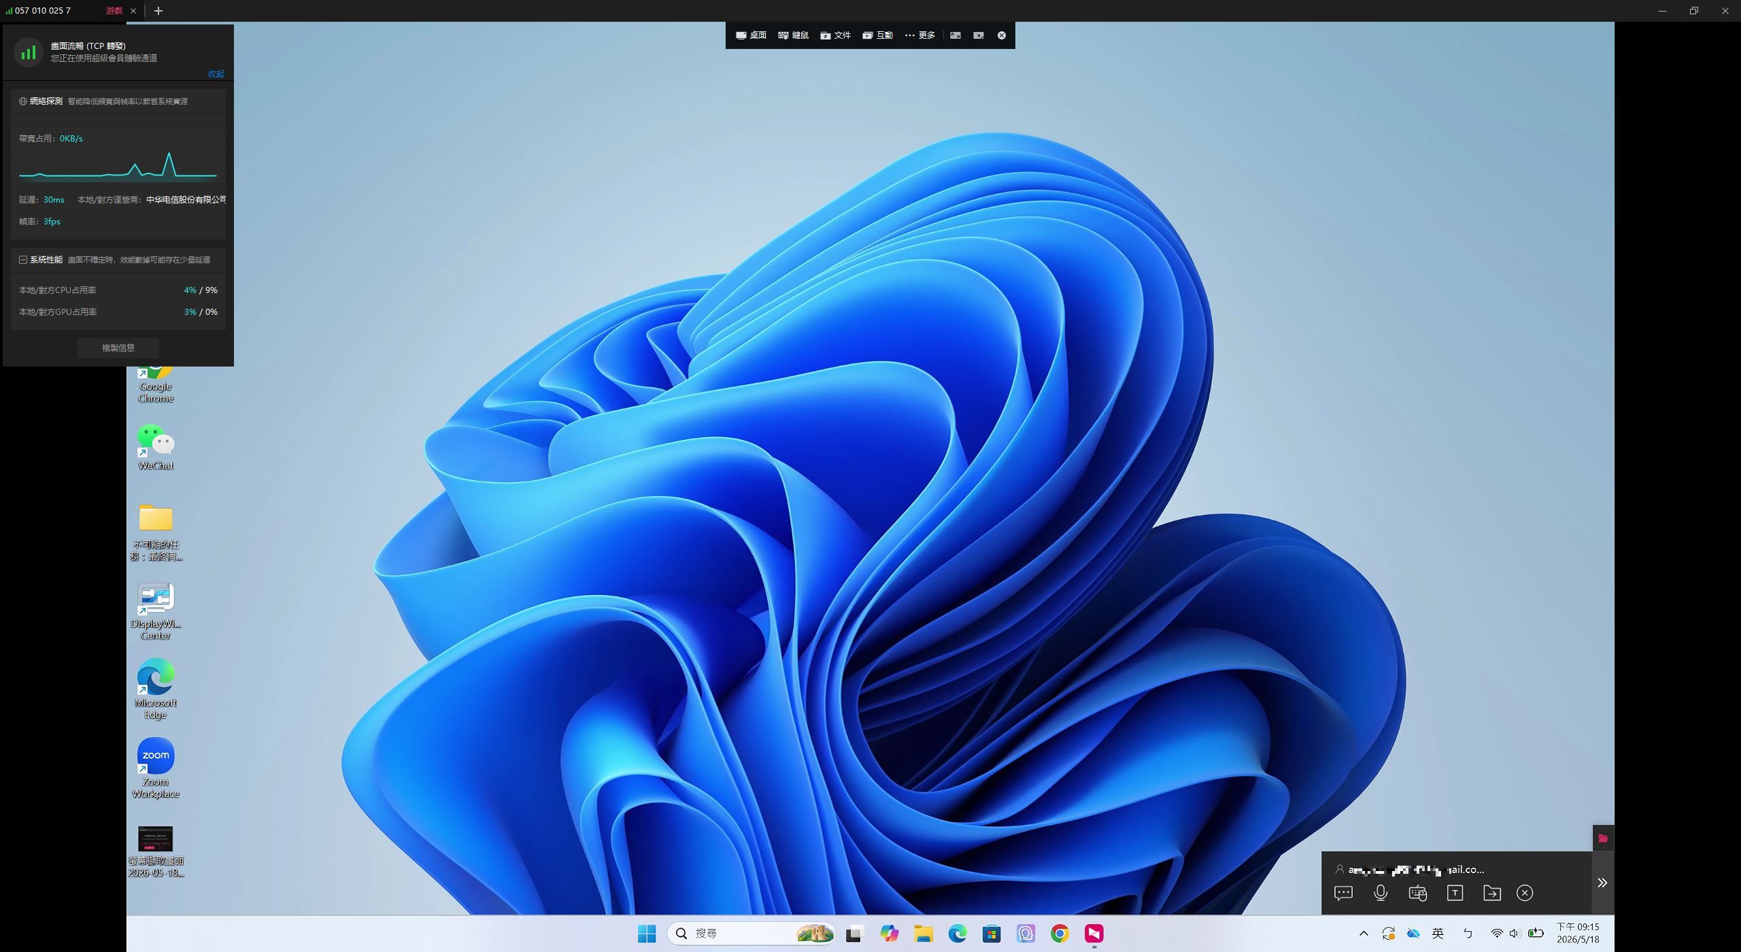Open Zoom Workplace desktop shortcut

[156, 768]
